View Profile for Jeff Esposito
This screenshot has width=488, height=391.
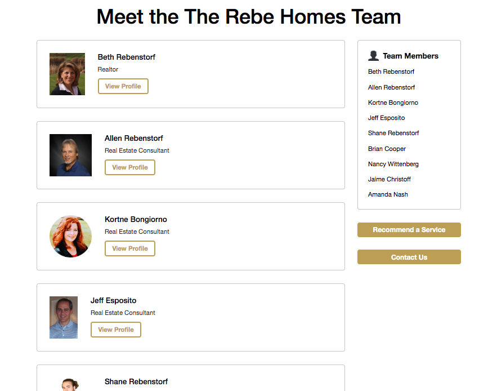tap(115, 330)
